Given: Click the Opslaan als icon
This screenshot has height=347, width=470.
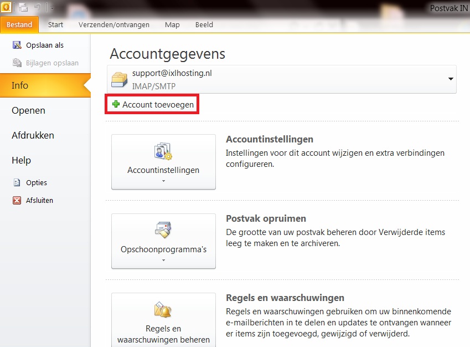Looking at the screenshot, I should pyautogui.click(x=17, y=45).
